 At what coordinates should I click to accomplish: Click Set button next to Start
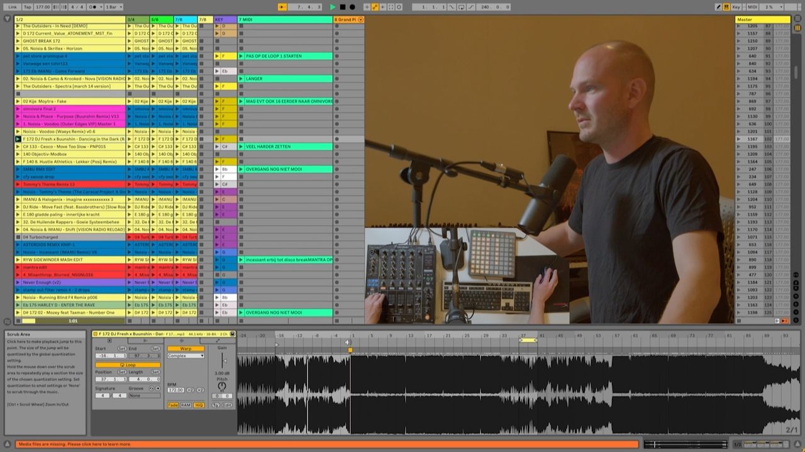[x=122, y=348]
